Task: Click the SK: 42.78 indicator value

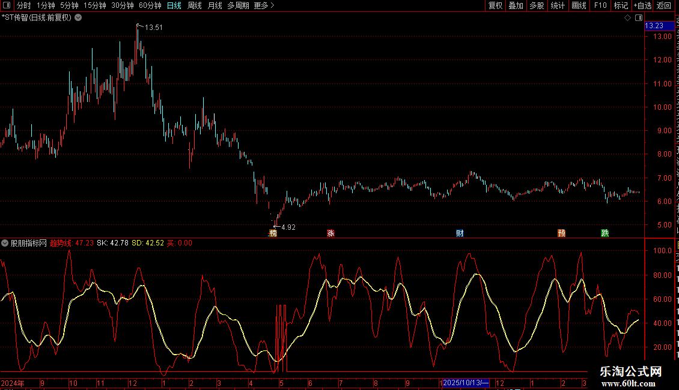Action: pos(112,243)
